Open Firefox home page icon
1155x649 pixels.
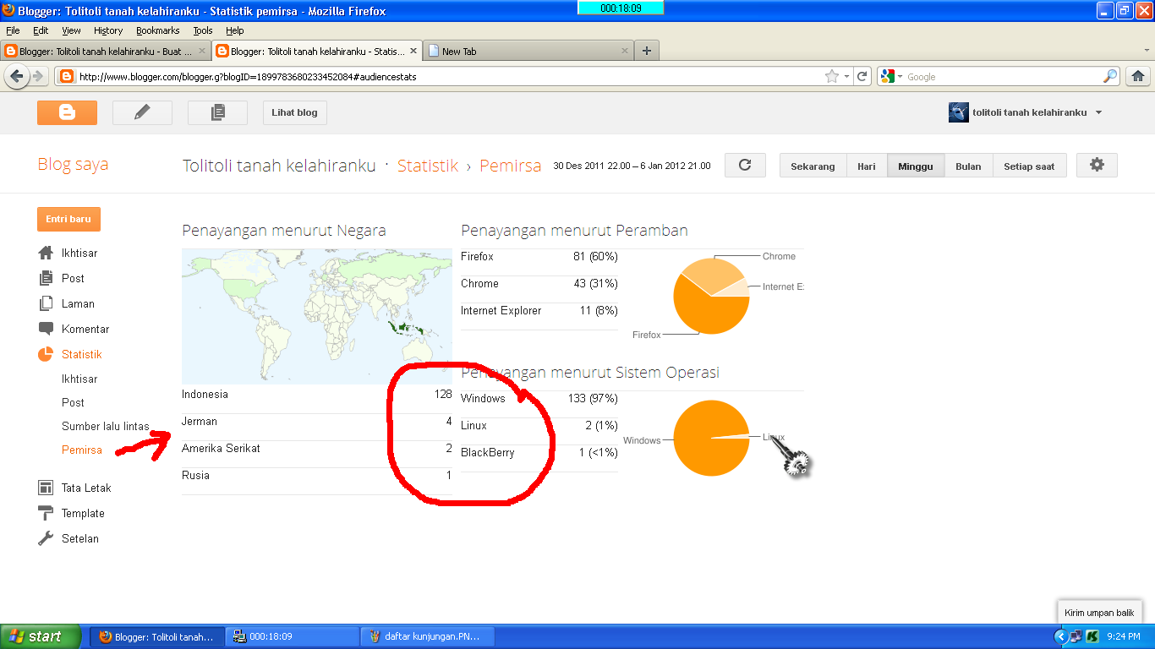pyautogui.click(x=1138, y=76)
